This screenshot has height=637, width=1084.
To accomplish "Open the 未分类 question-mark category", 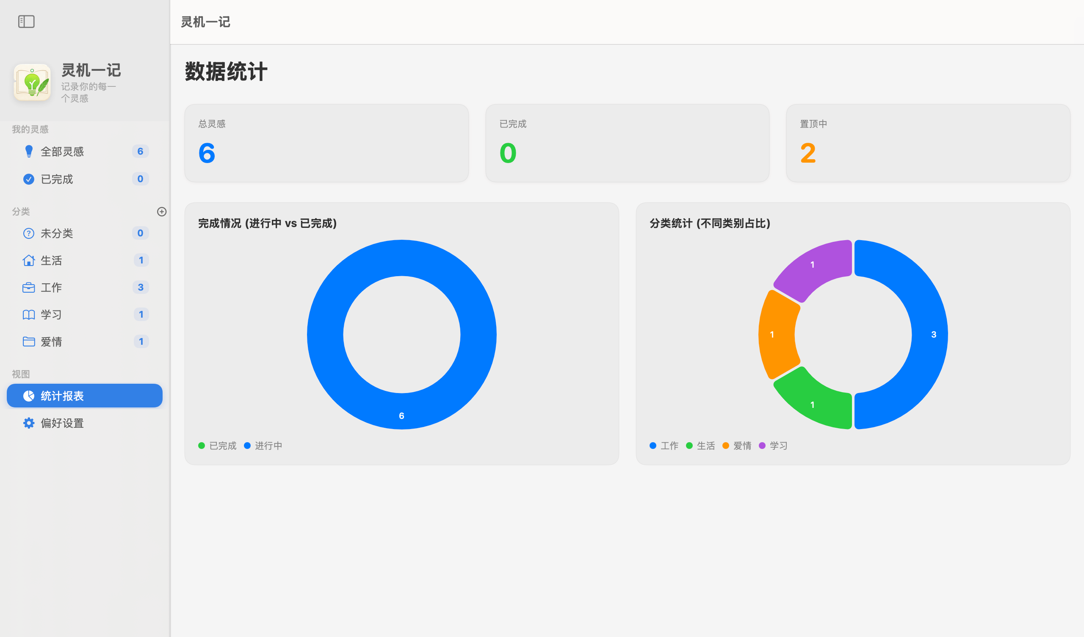I will pos(57,233).
